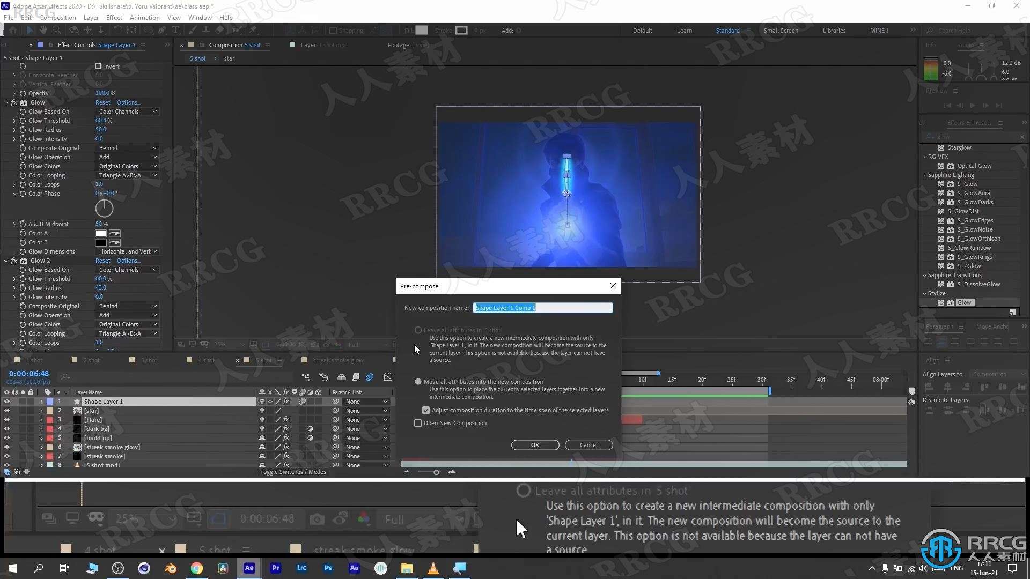Click Cancel in Pre-compose dialog
The width and height of the screenshot is (1030, 579).
(x=588, y=445)
